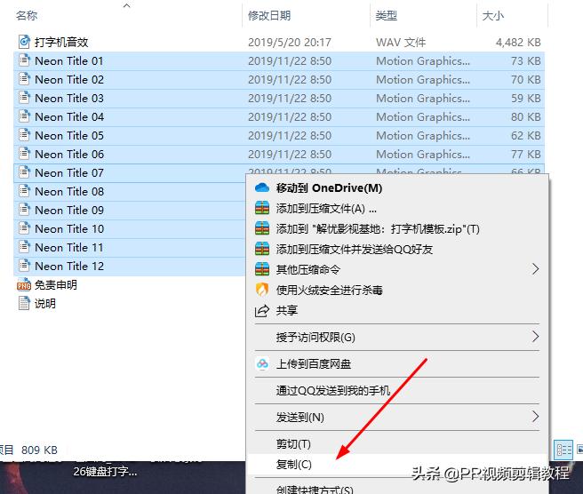Select 添加到 "解忧影视基地：打字机模板.zip"(T)
Image resolution: width=583 pixels, height=494 pixels.
(x=398, y=228)
